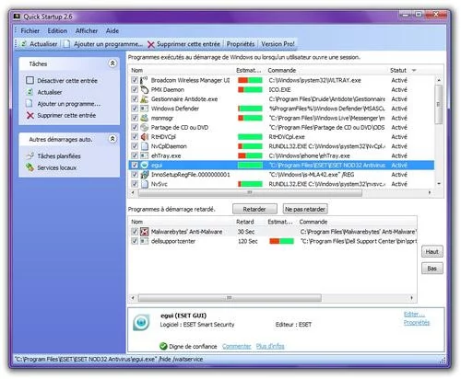Uncheck the egui entry checkbox
The image size is (461, 379).
(x=135, y=165)
